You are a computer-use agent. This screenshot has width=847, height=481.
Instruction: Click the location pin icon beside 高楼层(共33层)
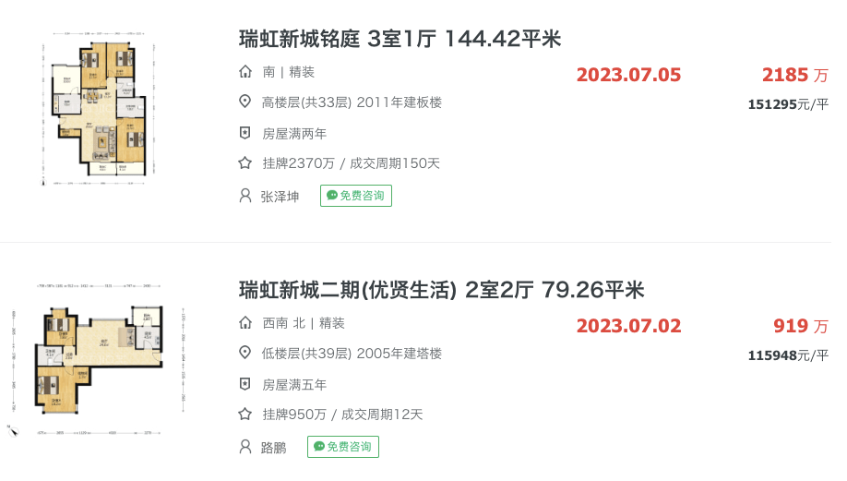click(x=245, y=102)
